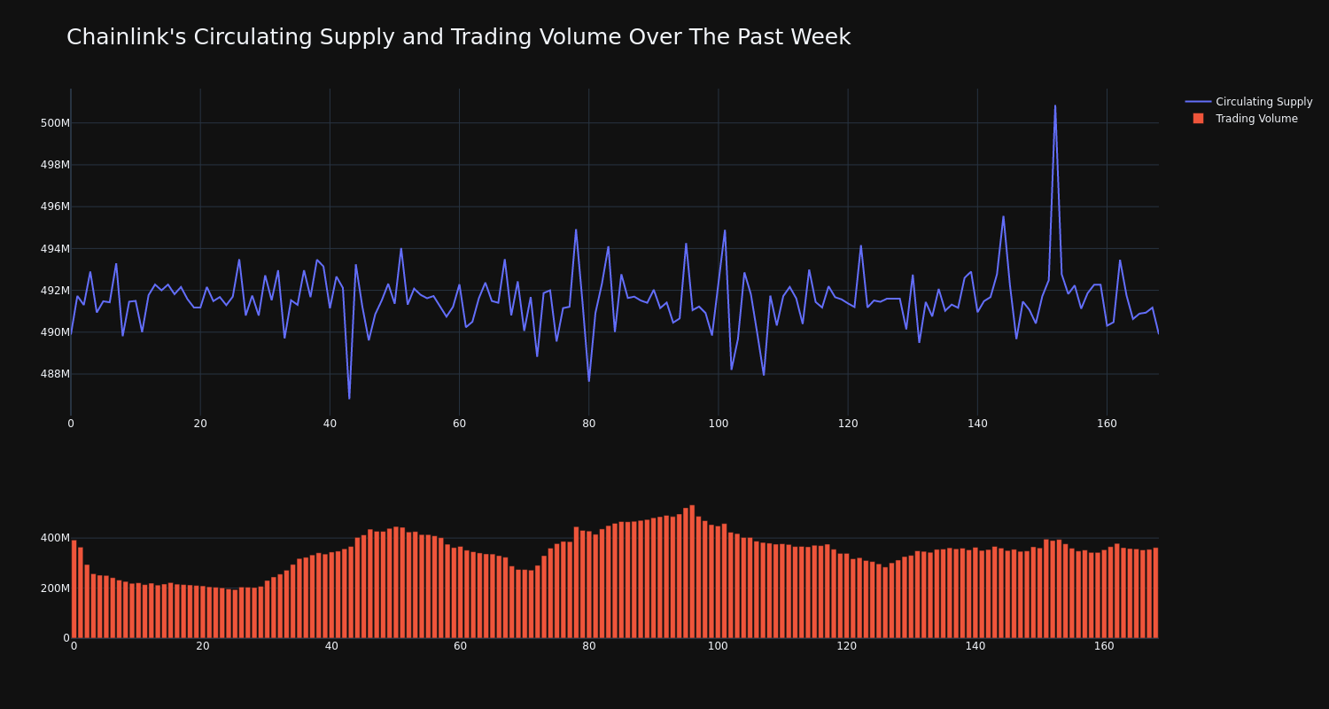
Task: Select the chart title text
Action: [x=458, y=37]
